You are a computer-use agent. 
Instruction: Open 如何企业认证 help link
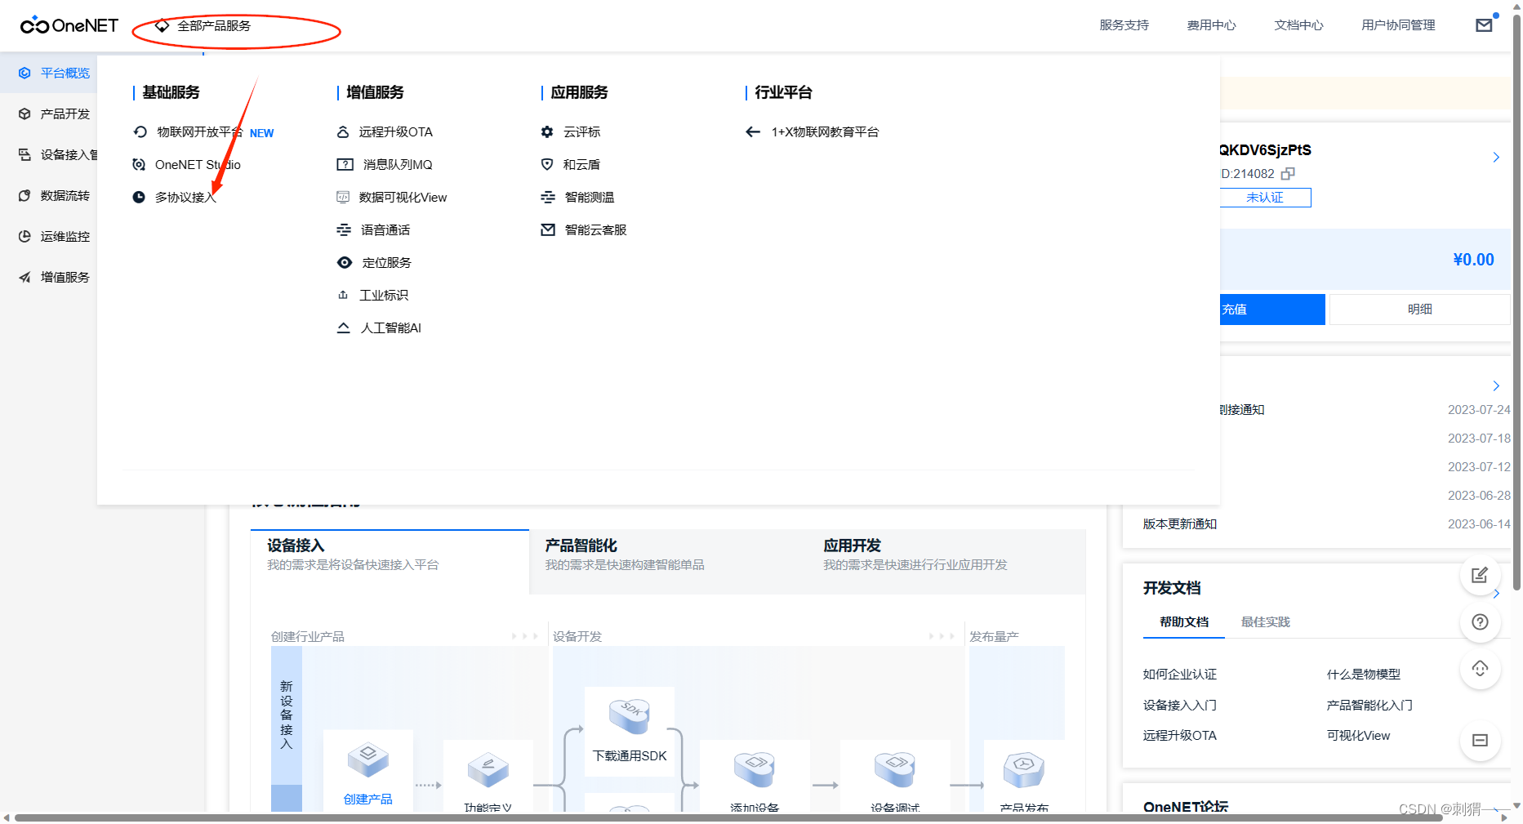[x=1179, y=674]
